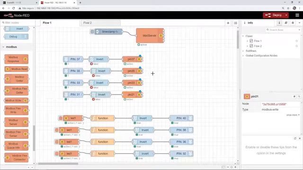Select the PIN: 38 output node
The width and height of the screenshot is (303, 170).
181,130
